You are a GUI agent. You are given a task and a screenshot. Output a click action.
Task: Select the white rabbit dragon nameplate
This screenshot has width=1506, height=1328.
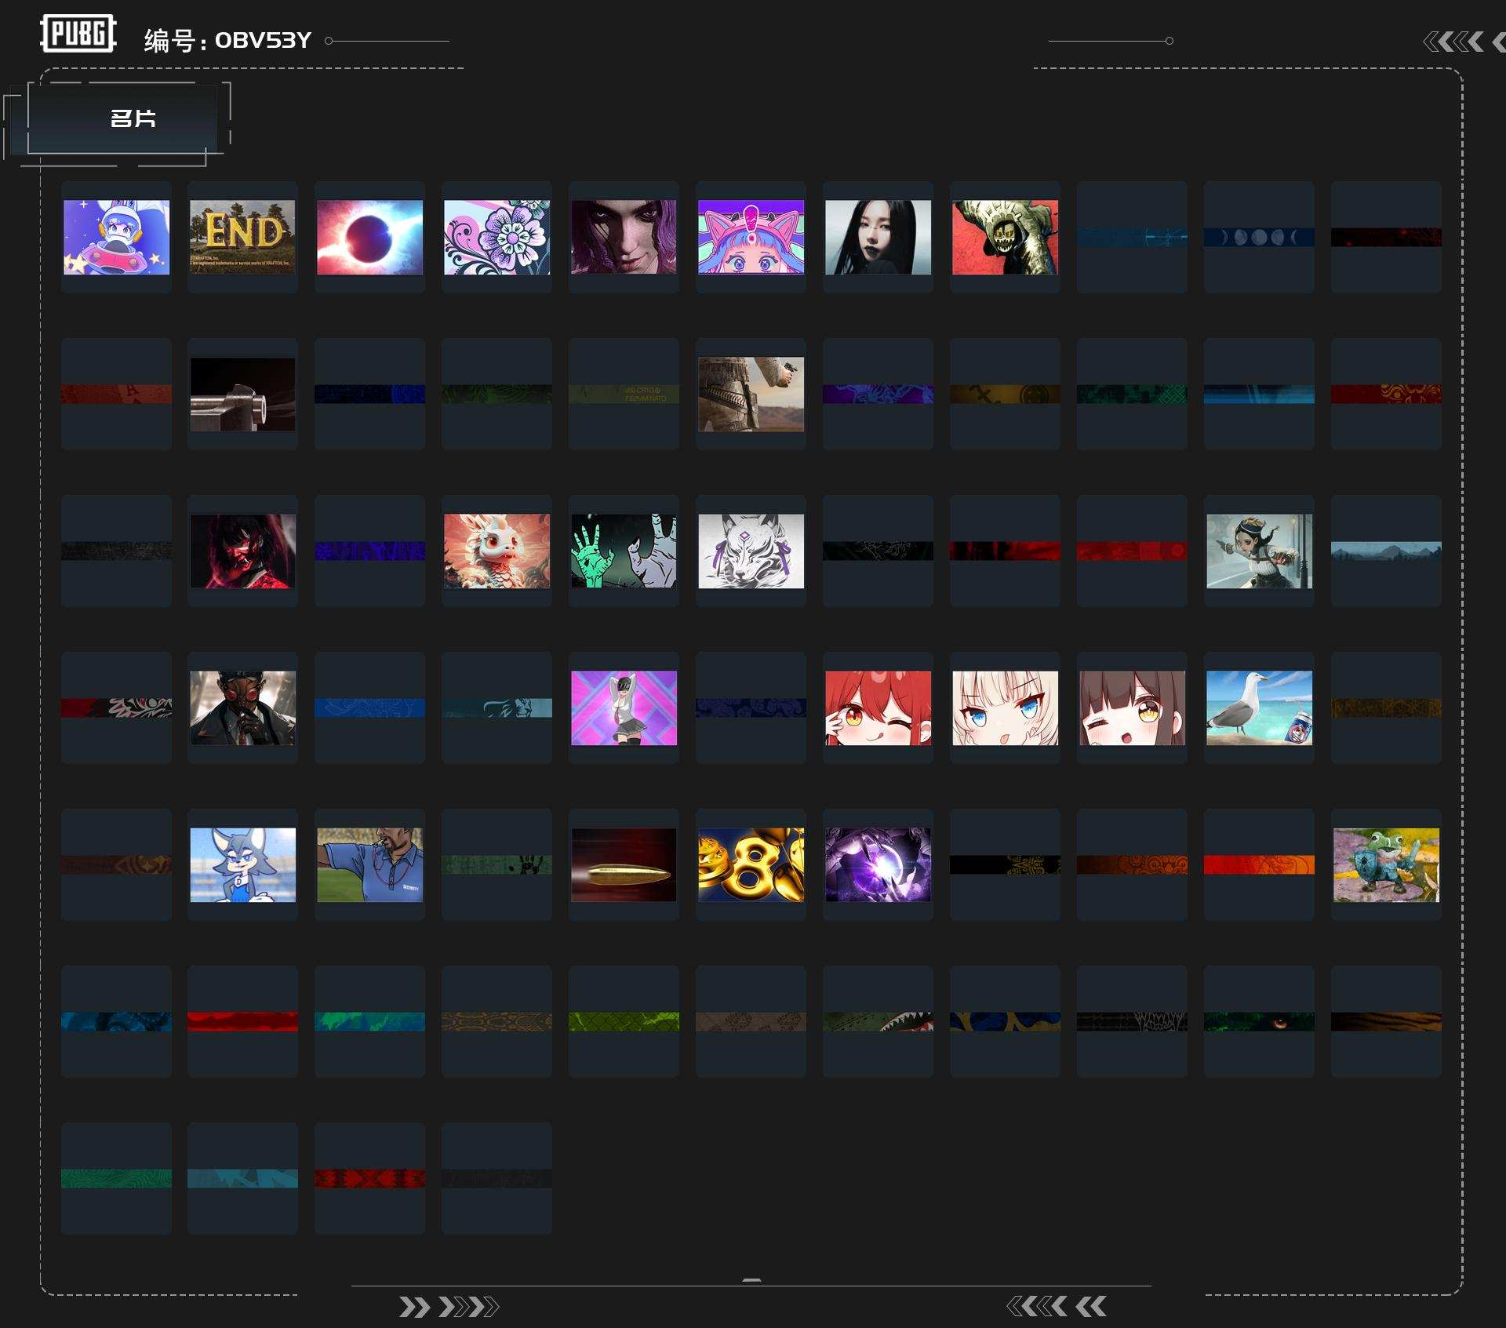497,551
